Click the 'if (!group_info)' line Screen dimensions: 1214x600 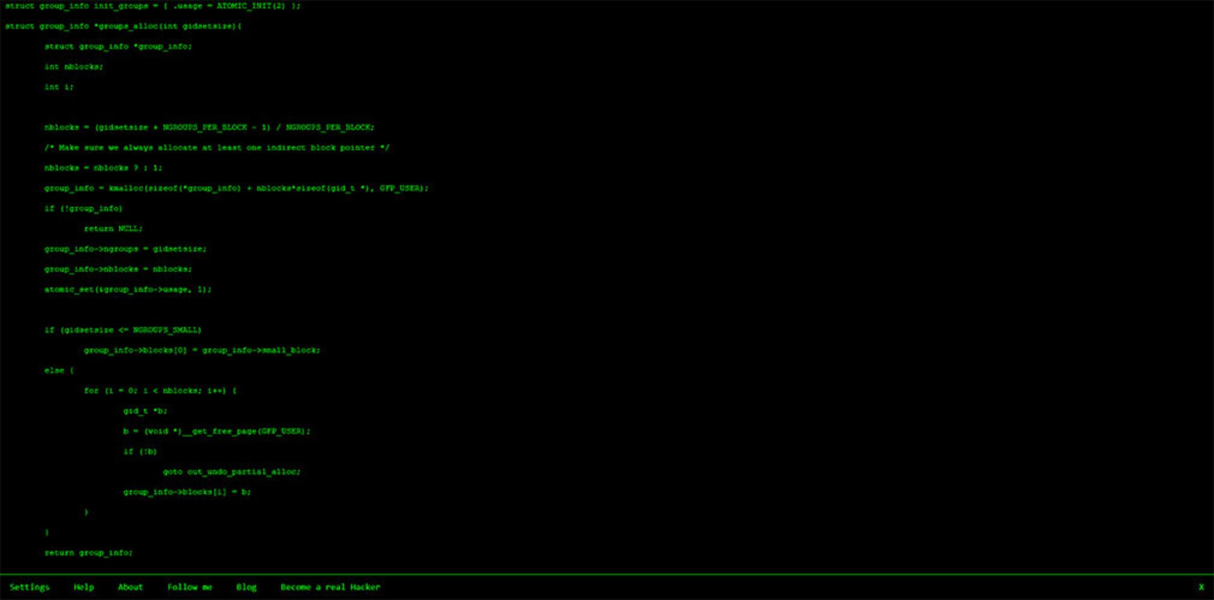[x=83, y=208]
